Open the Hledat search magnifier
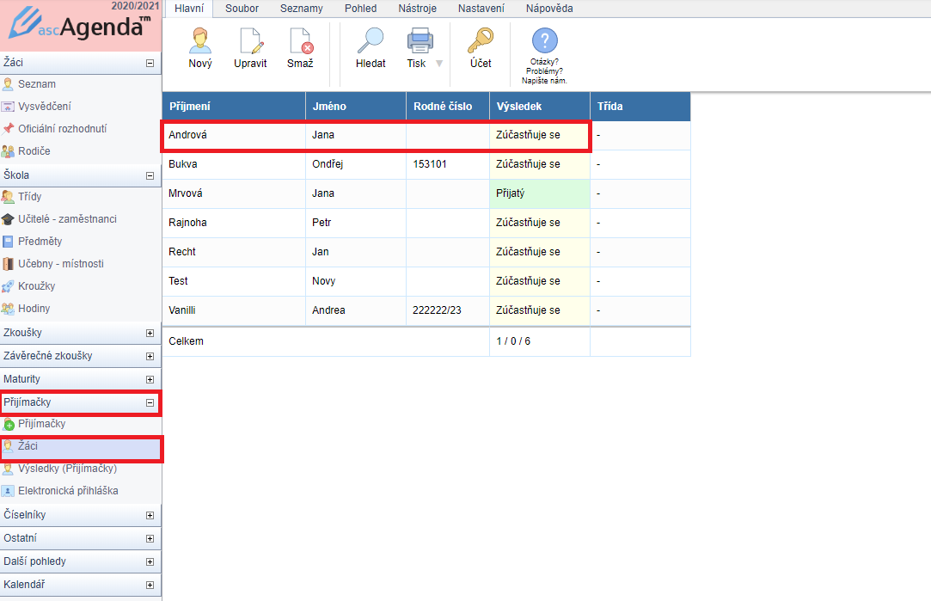The image size is (931, 601). [x=371, y=41]
